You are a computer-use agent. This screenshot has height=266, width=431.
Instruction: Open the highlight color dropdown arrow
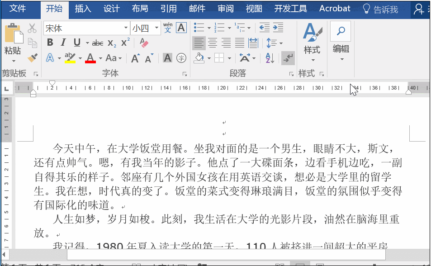tap(80, 58)
